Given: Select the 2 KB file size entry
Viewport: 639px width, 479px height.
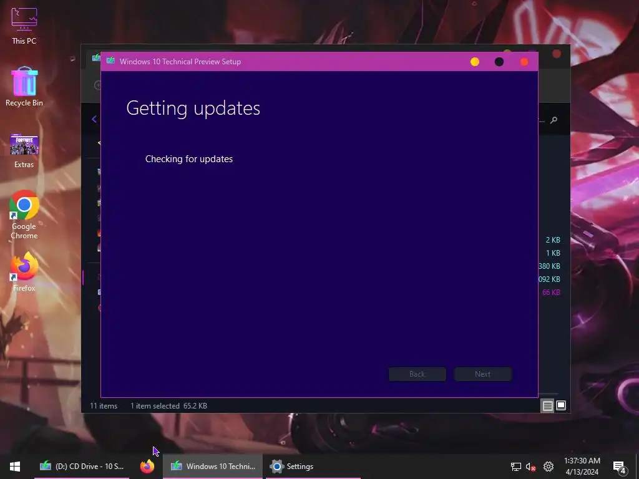Looking at the screenshot, I should pos(553,240).
